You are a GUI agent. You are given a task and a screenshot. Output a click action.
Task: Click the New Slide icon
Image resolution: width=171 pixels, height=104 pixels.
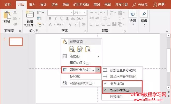[30, 14]
